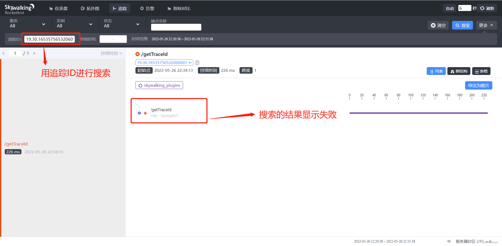Switch to 树结构 tree view
502x246 pixels.
(459, 71)
